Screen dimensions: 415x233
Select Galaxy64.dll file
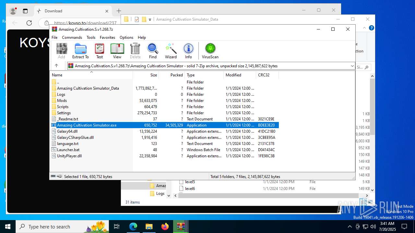pyautogui.click(x=165, y=131)
